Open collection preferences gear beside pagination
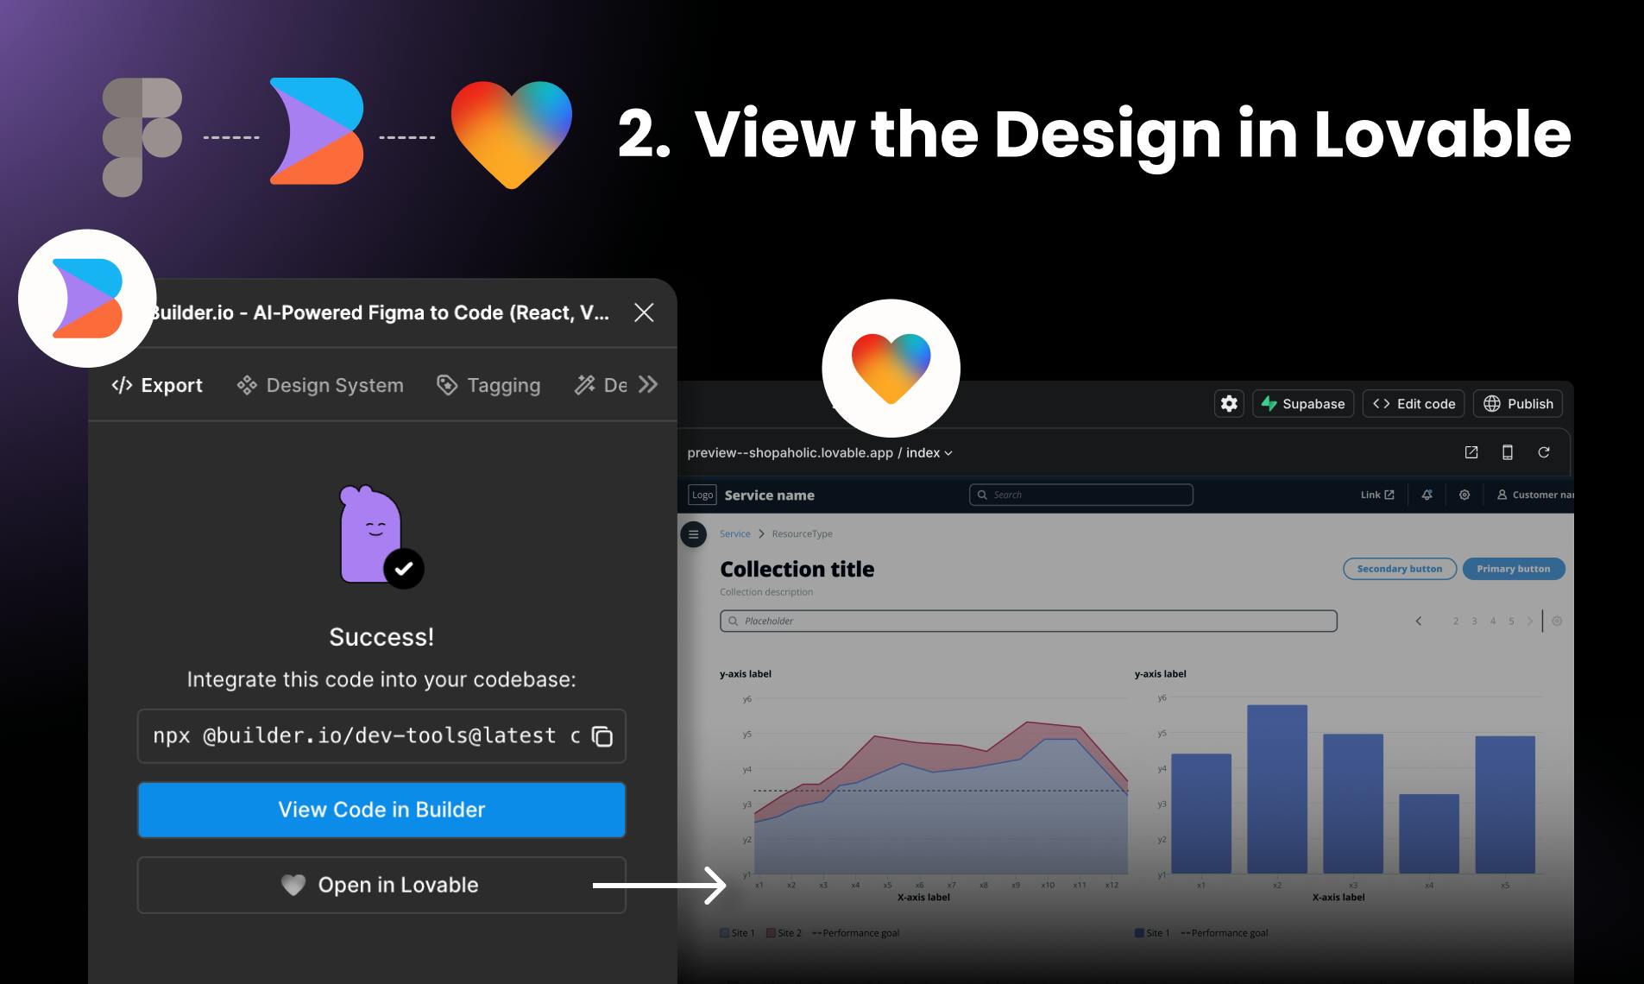Screen dimensions: 1644x984 pos(1557,621)
